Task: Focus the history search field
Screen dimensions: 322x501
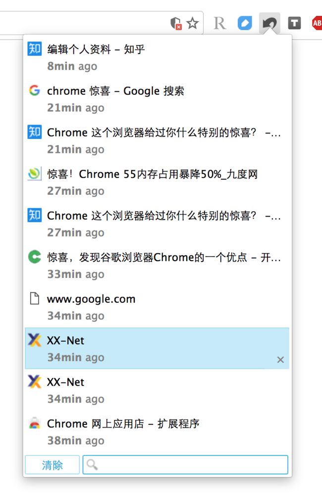Action: pos(185,464)
